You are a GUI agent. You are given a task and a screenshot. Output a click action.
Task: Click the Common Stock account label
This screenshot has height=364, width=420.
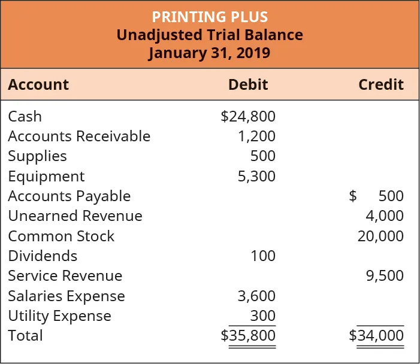pos(61,236)
